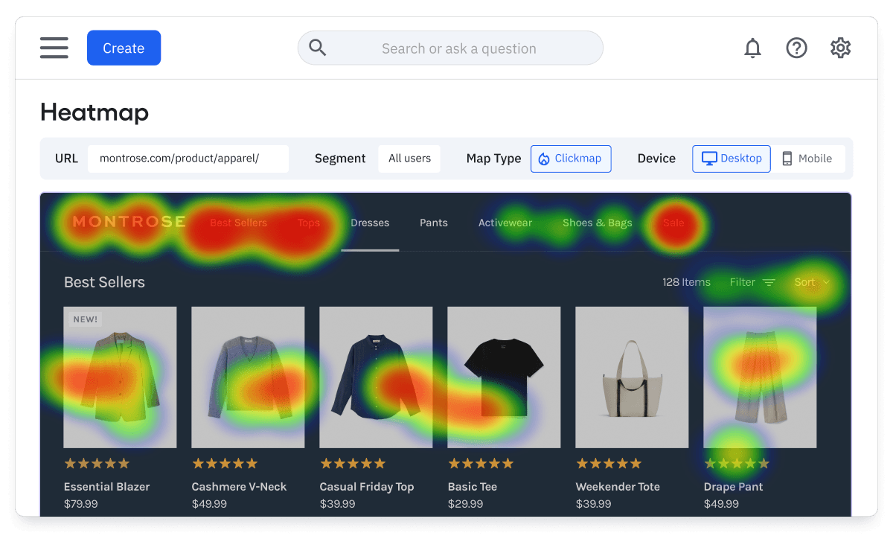Open settings via the gear icon

(840, 48)
